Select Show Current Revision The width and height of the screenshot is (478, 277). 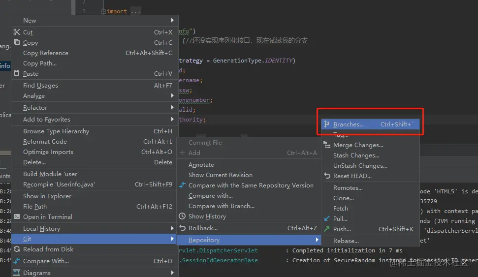point(249,175)
